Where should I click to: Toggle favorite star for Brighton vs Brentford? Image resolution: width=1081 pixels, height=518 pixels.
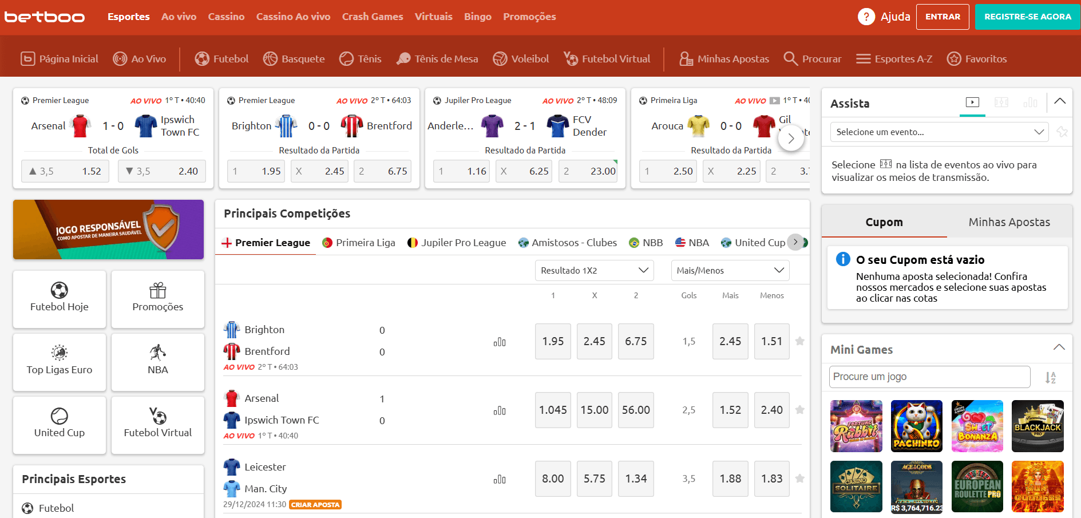pyautogui.click(x=800, y=341)
